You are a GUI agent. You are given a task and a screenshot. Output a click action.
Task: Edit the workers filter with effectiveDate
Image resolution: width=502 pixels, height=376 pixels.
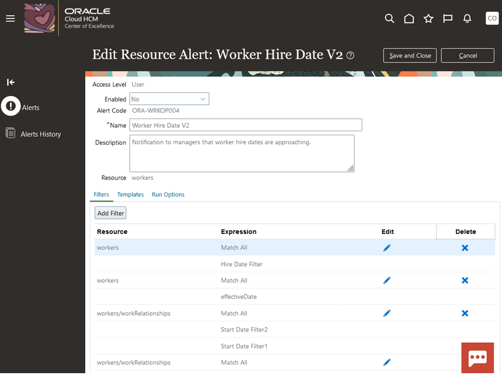[x=387, y=280]
